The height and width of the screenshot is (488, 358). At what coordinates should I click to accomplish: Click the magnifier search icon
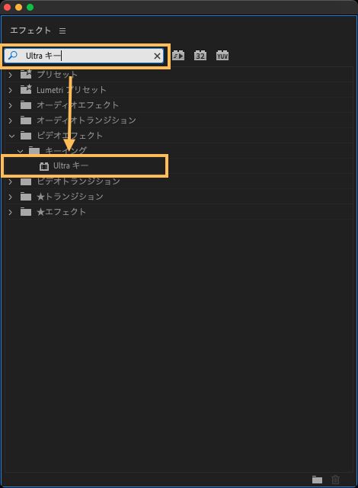pos(13,56)
